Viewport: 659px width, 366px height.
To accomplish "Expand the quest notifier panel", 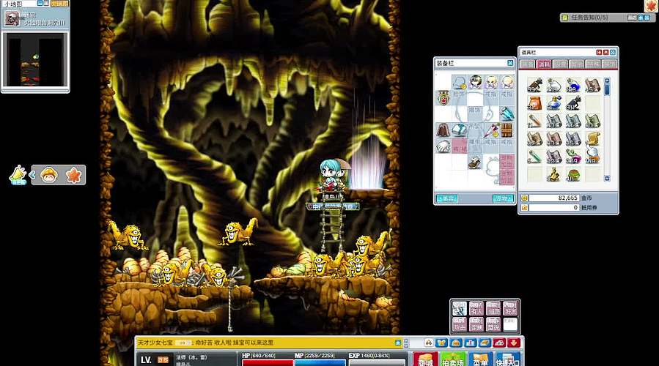I will click(x=641, y=18).
